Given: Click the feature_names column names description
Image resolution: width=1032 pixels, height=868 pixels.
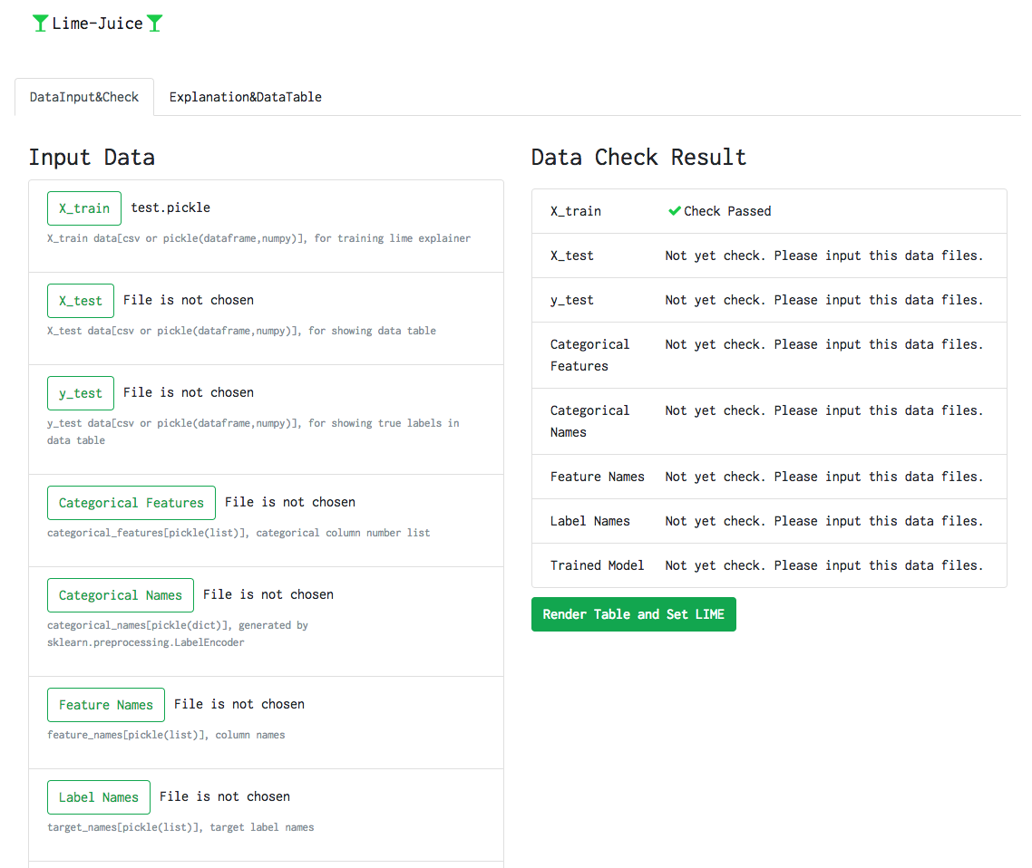Looking at the screenshot, I should pos(166,735).
